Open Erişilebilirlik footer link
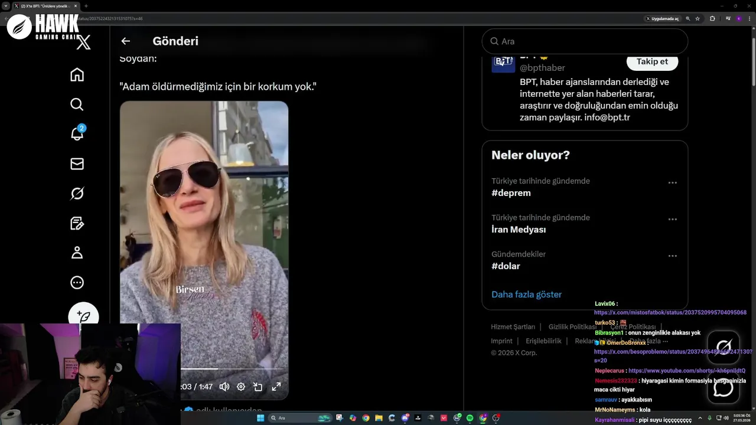 click(543, 341)
